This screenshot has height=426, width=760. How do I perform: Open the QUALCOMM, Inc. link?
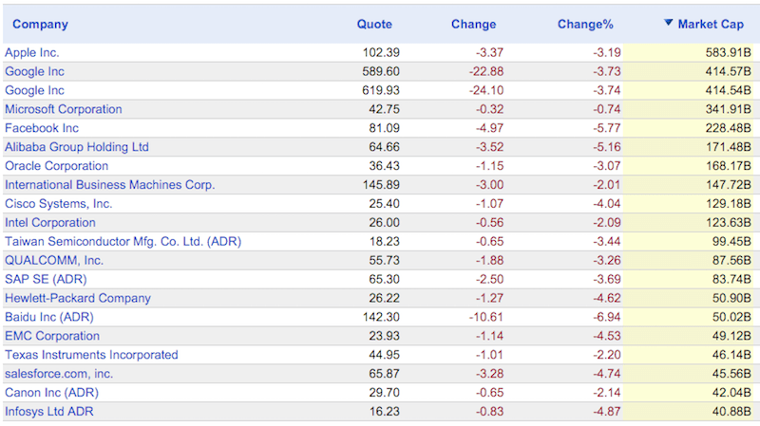tap(54, 260)
